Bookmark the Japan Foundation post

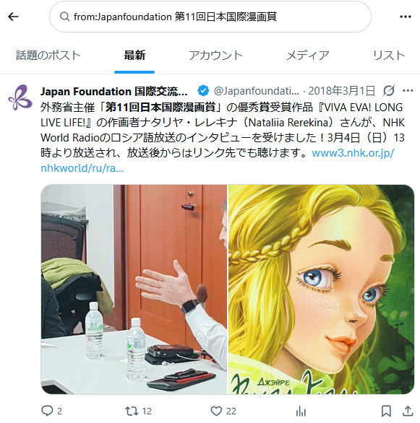(386, 411)
